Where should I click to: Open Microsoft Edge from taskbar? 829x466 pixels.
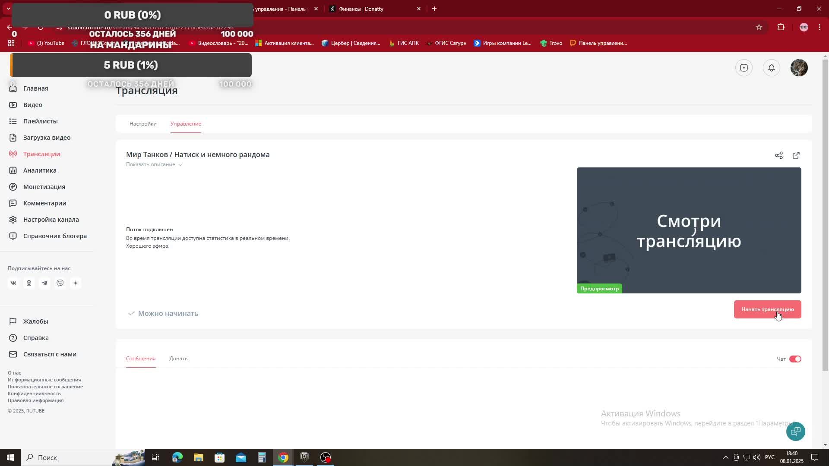pyautogui.click(x=177, y=457)
